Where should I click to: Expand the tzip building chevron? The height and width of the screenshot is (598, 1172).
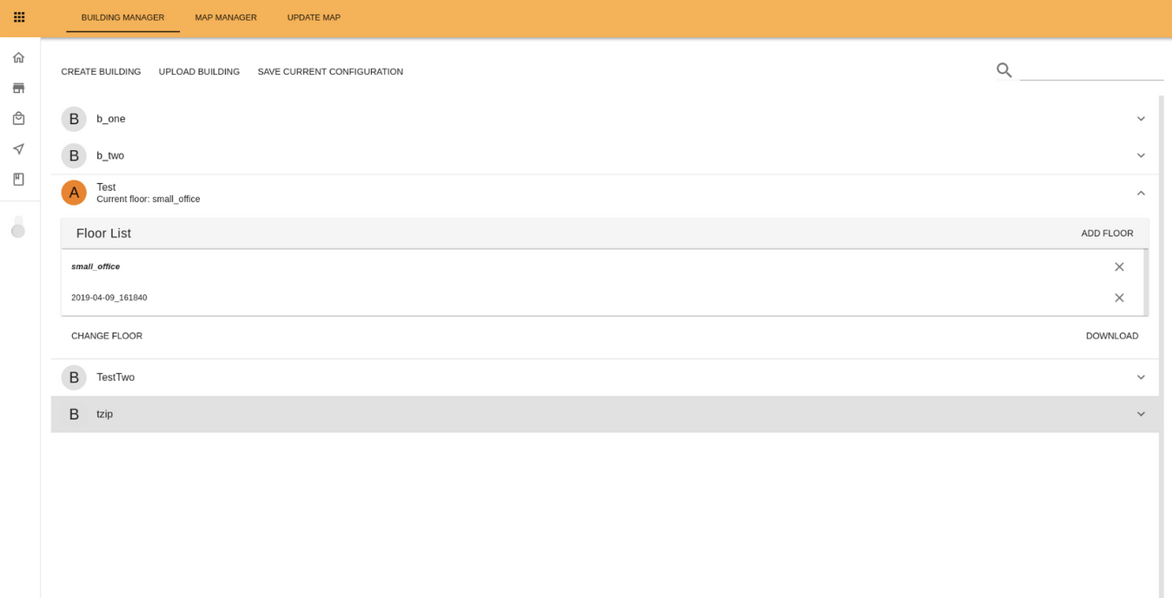tap(1141, 414)
